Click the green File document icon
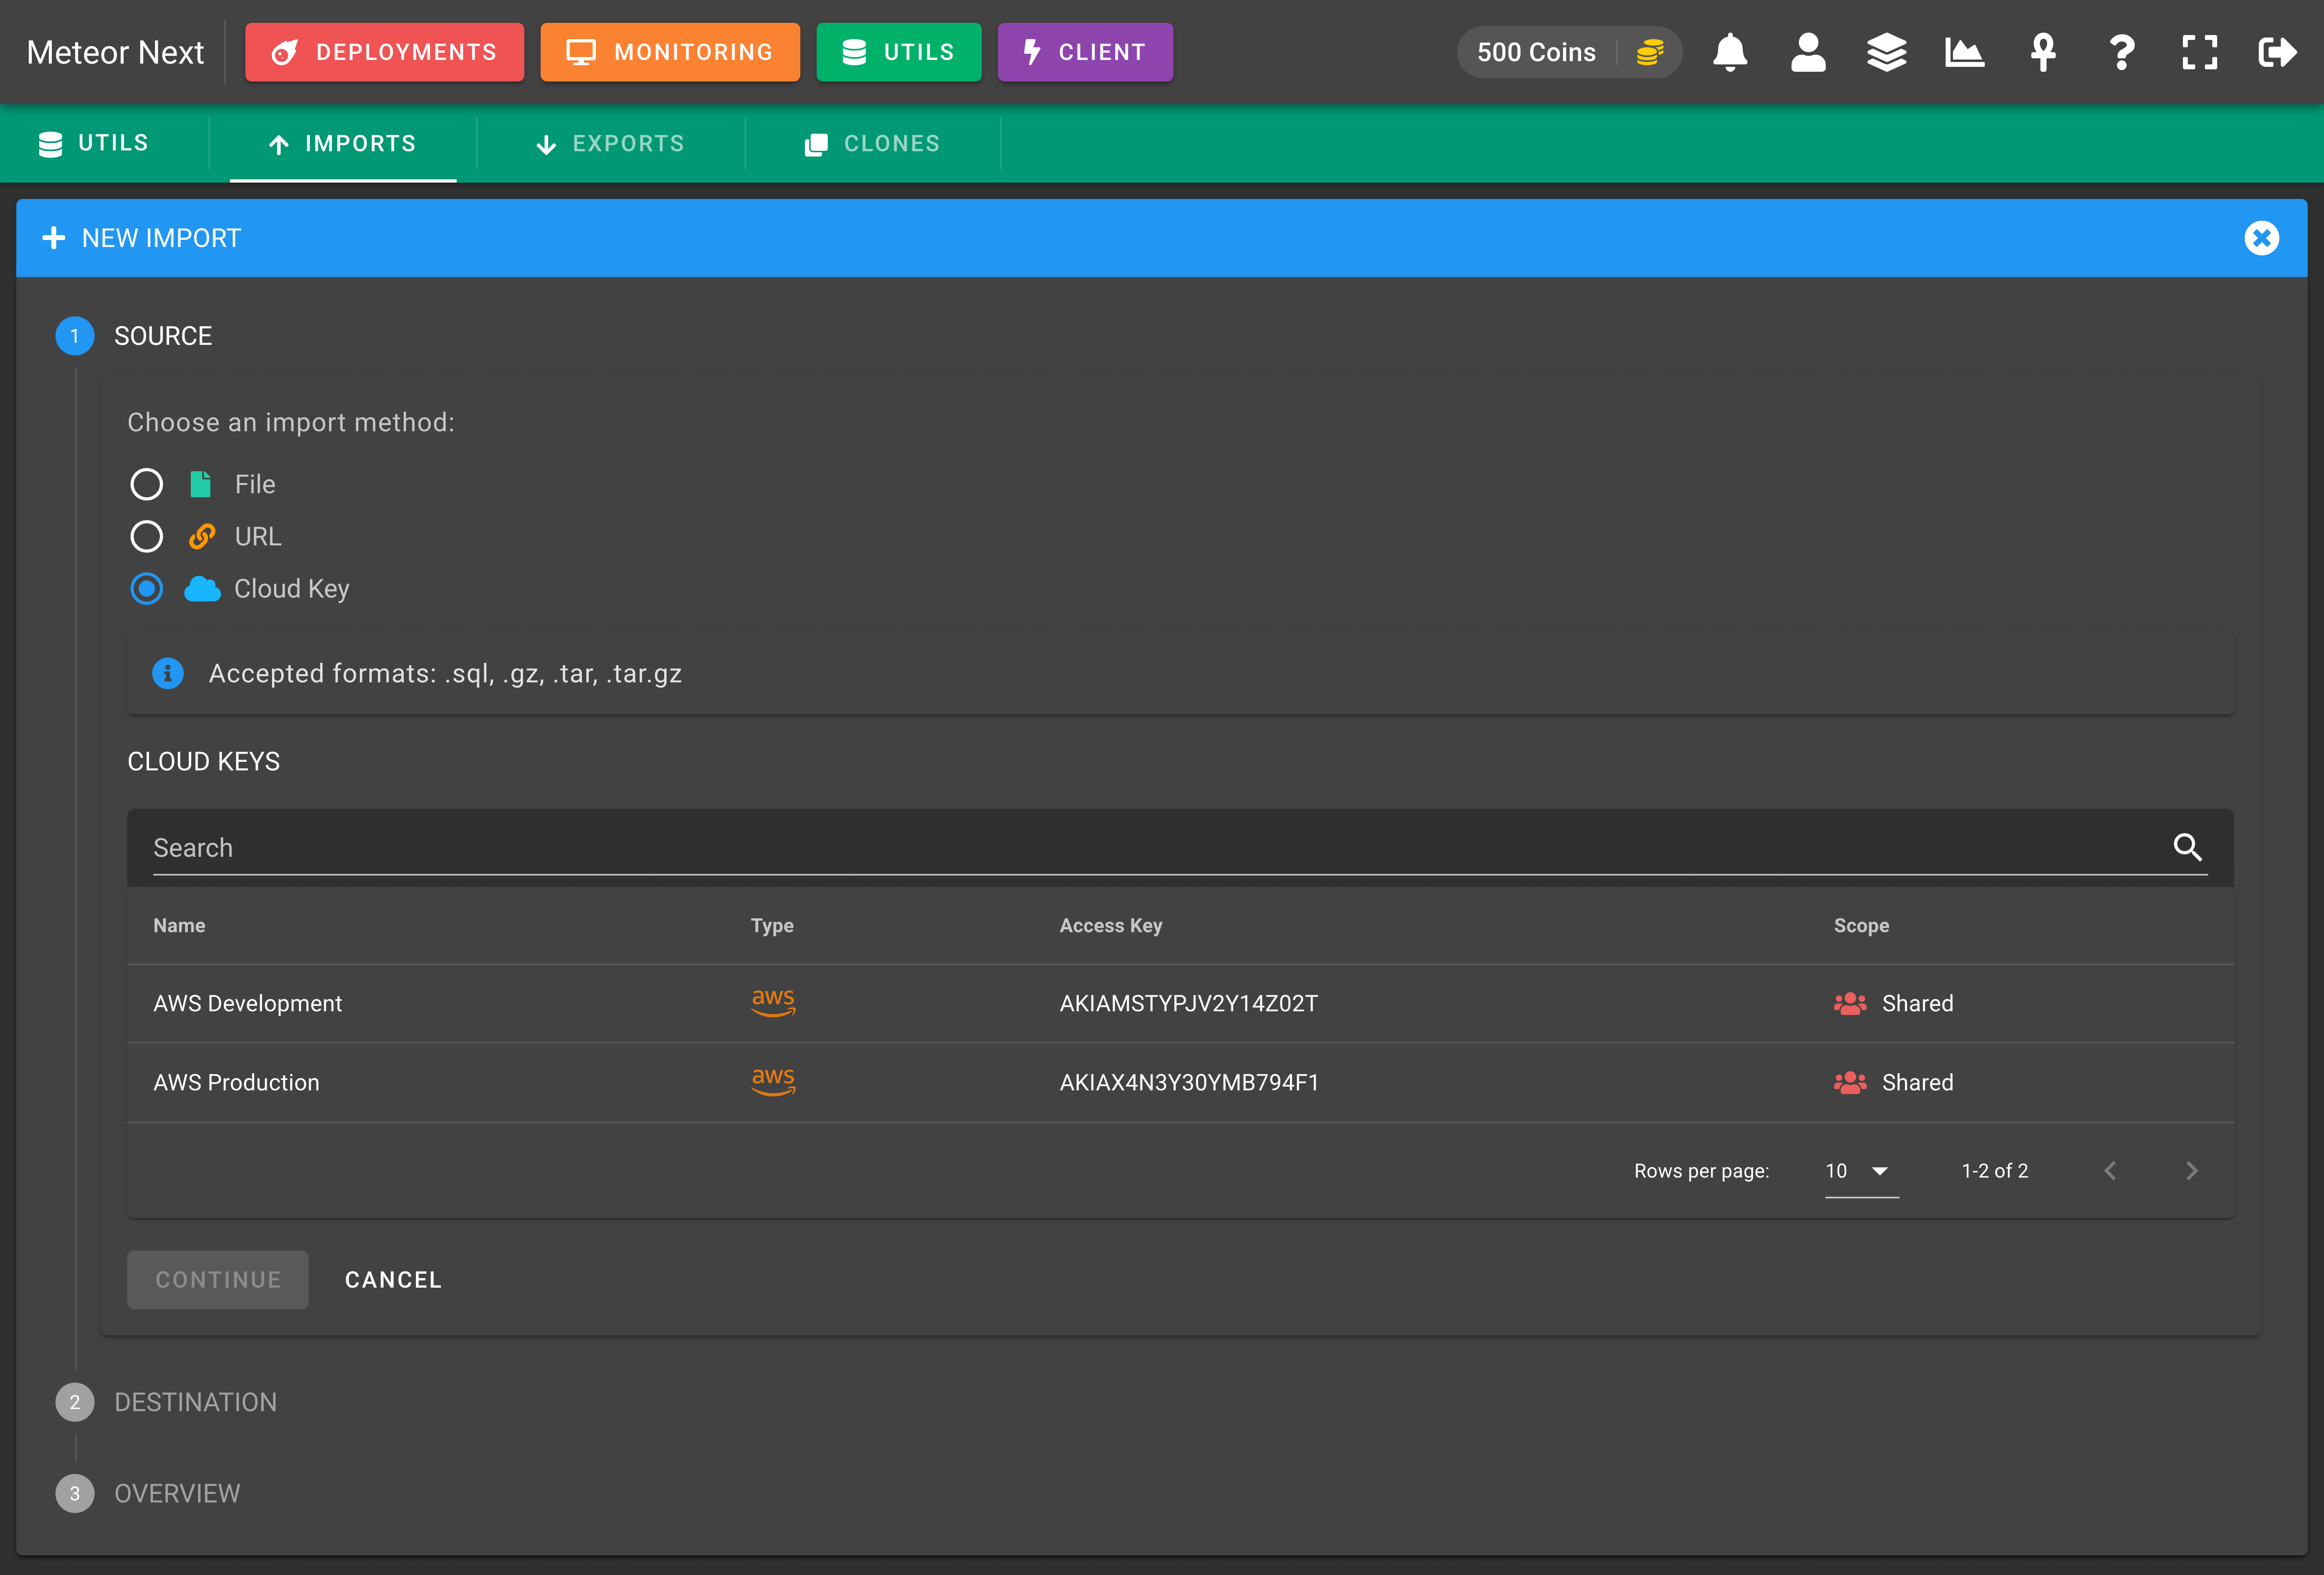2324x1575 pixels. (x=200, y=484)
